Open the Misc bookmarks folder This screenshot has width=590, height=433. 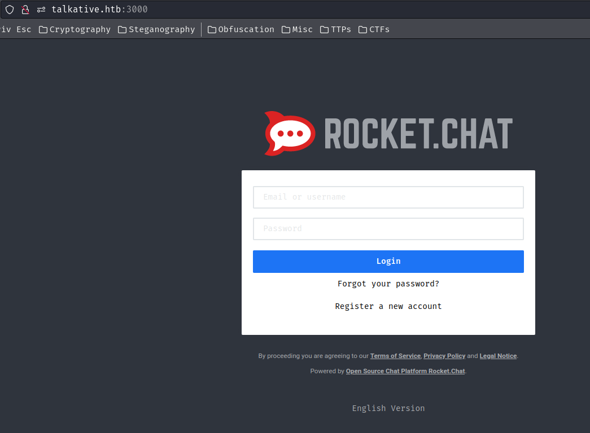tap(297, 29)
